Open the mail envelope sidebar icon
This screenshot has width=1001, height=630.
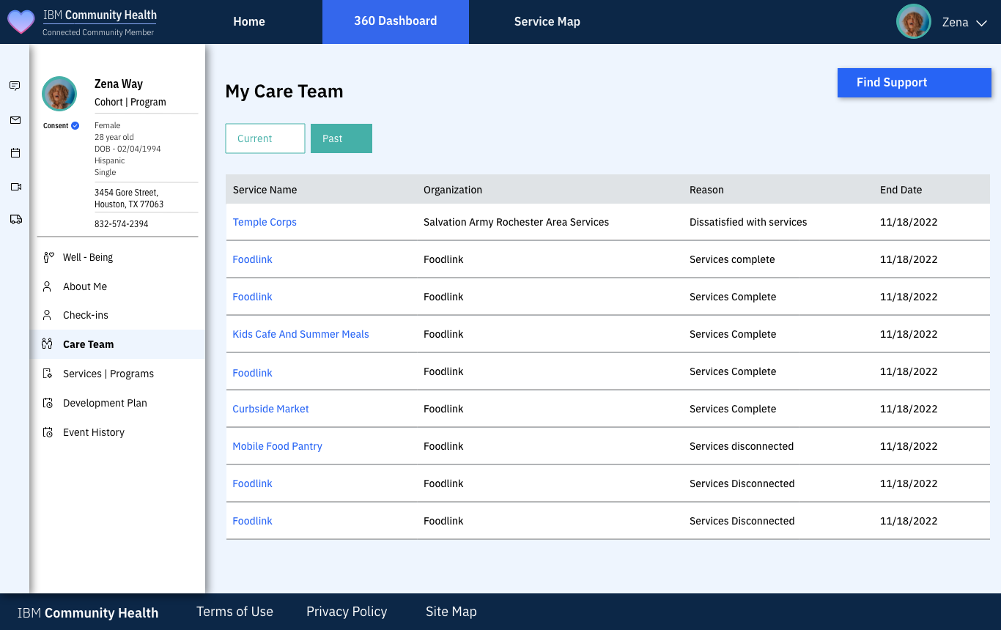pyautogui.click(x=15, y=119)
